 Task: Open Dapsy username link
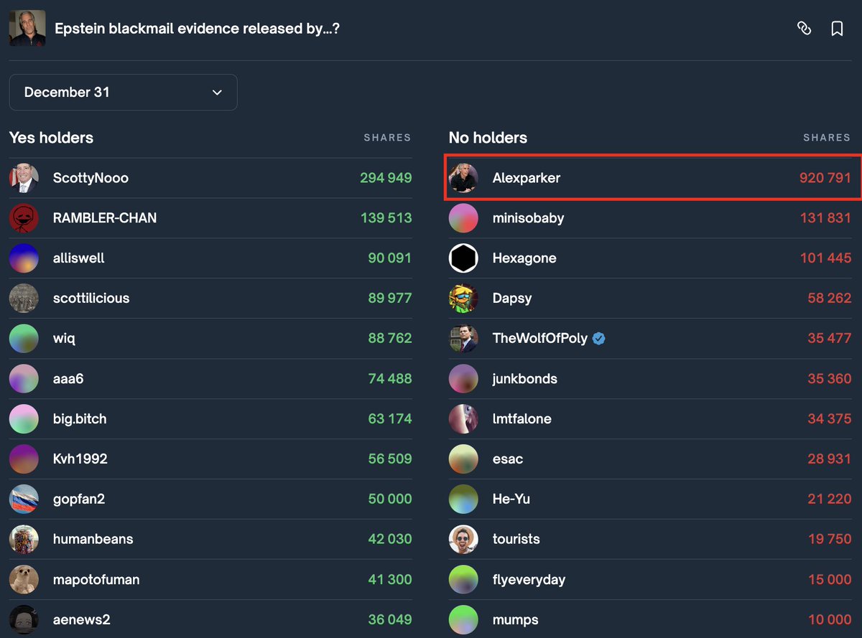(512, 299)
